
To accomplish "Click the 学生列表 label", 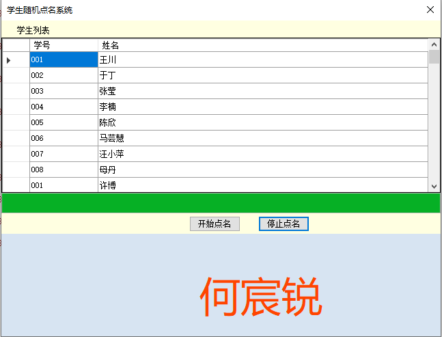I will click(33, 30).
